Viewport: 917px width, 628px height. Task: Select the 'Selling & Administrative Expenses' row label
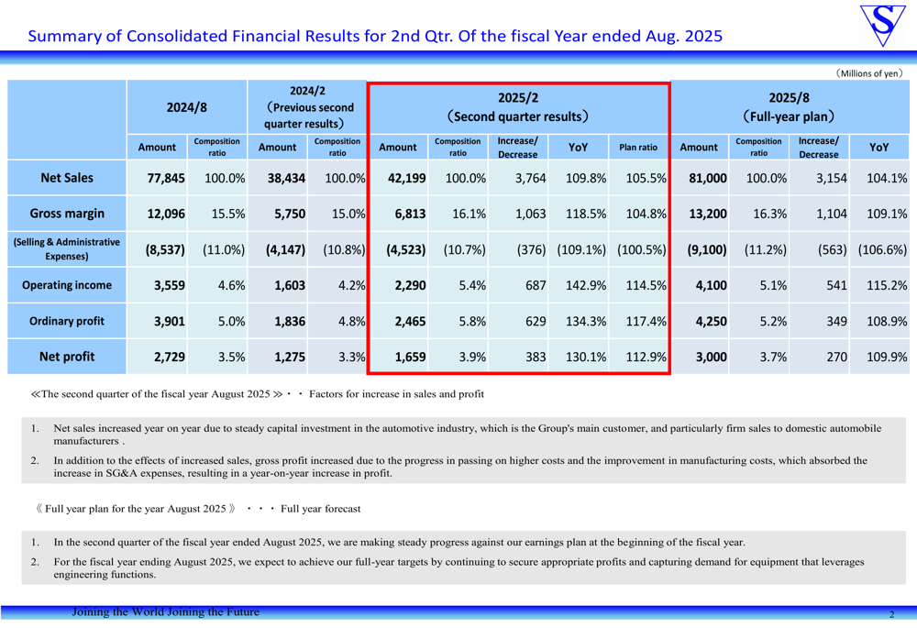coord(67,249)
